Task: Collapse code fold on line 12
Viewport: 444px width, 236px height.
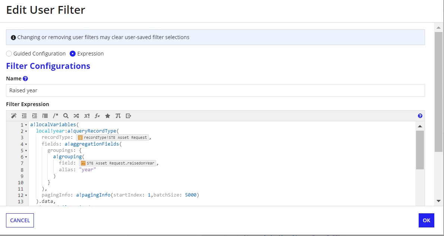Action: pos(26,195)
